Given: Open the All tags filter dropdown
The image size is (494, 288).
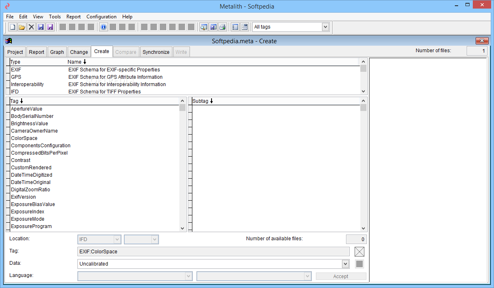Looking at the screenshot, I should [x=325, y=27].
